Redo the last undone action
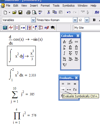 click(x=75, y=12)
